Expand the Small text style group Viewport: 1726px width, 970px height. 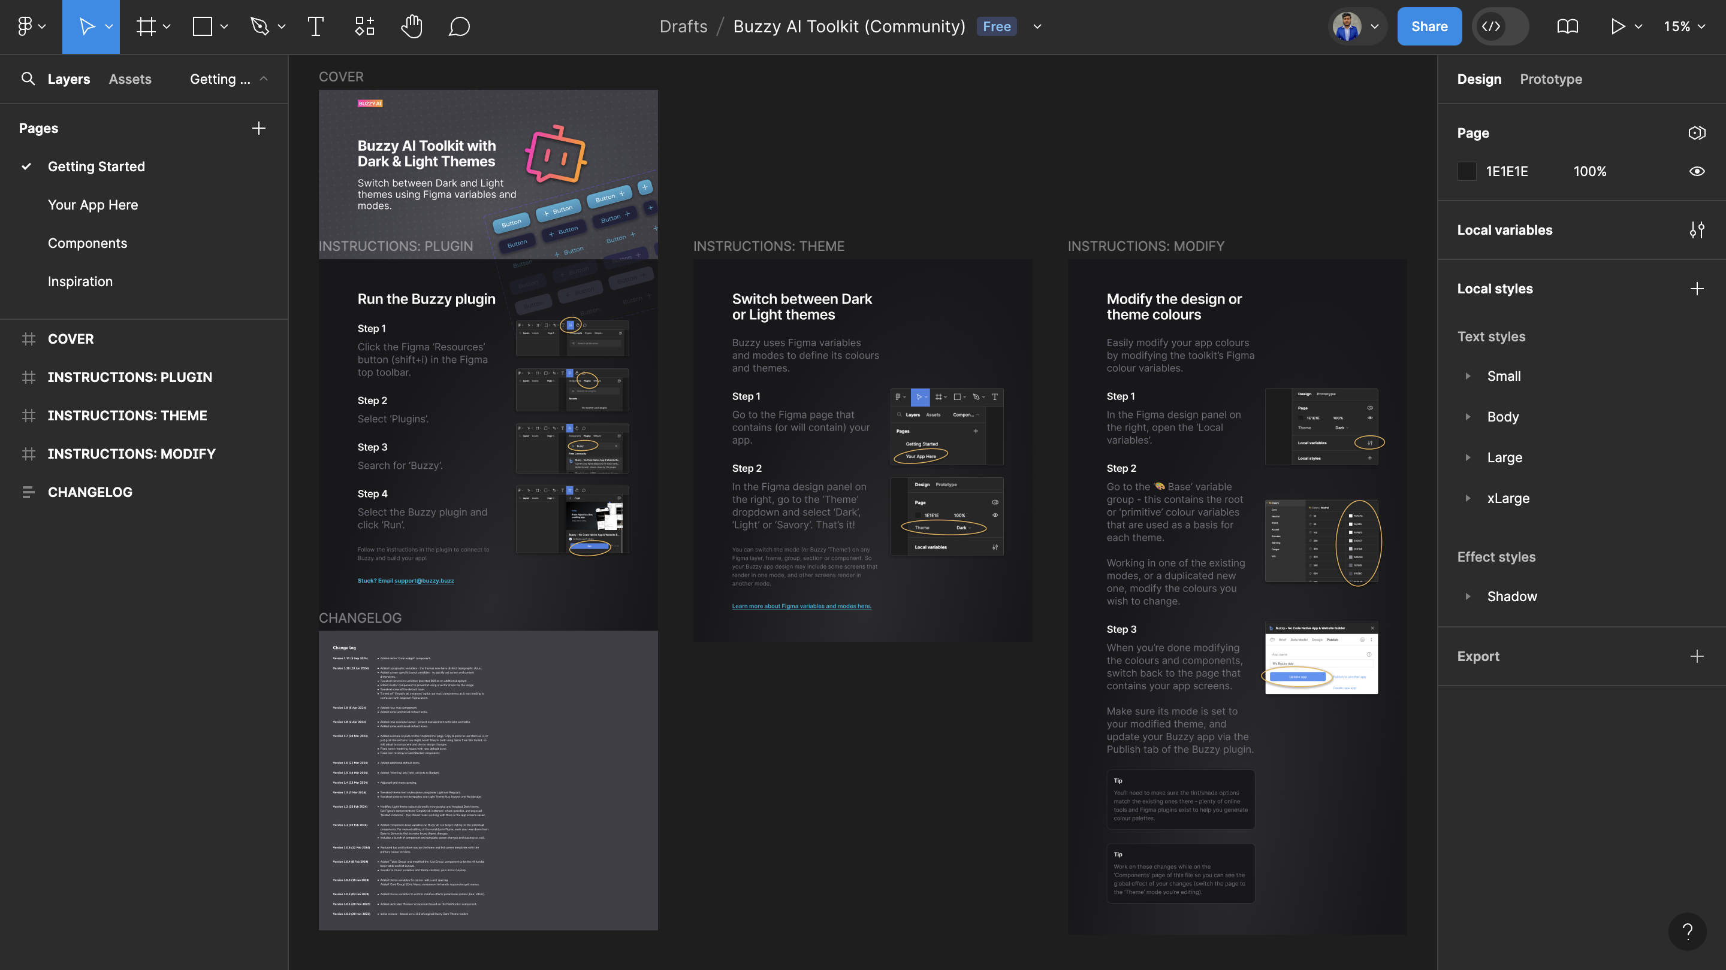pyautogui.click(x=1467, y=376)
